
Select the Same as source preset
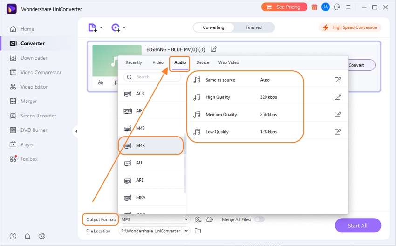[x=268, y=80]
